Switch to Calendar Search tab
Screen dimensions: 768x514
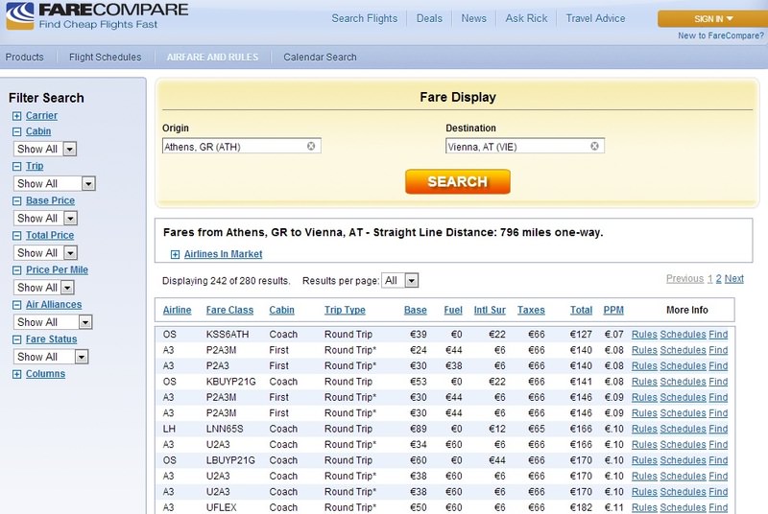click(x=320, y=58)
